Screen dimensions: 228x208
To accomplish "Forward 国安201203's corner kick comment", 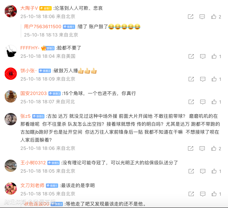I will 191,102.
